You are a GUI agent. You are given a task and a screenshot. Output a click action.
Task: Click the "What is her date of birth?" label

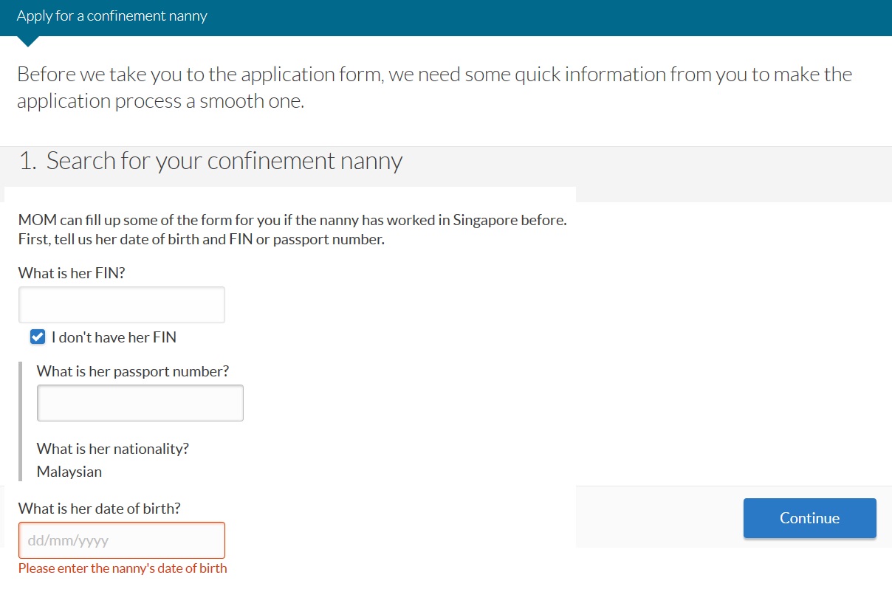pos(99,509)
